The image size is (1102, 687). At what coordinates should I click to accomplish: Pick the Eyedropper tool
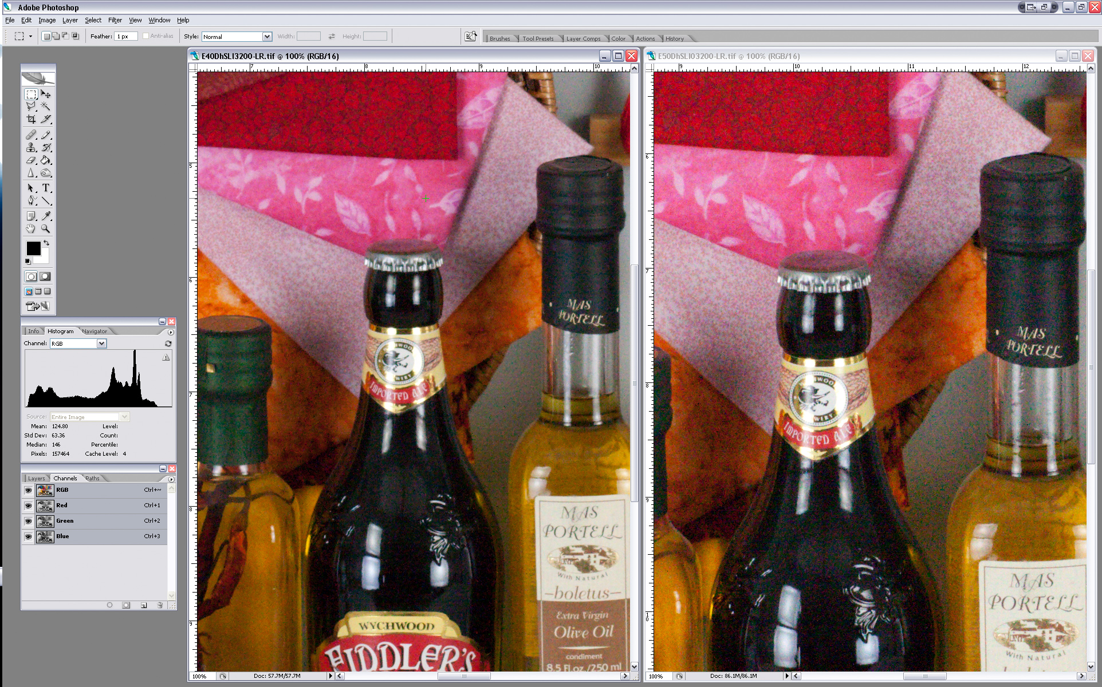pyautogui.click(x=46, y=216)
